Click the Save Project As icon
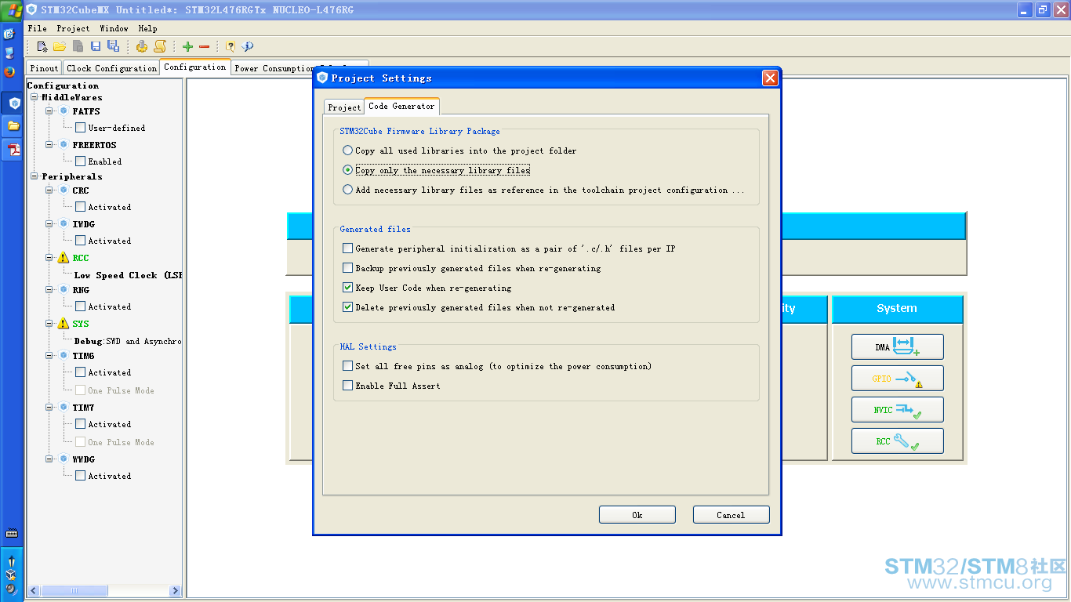 (113, 46)
